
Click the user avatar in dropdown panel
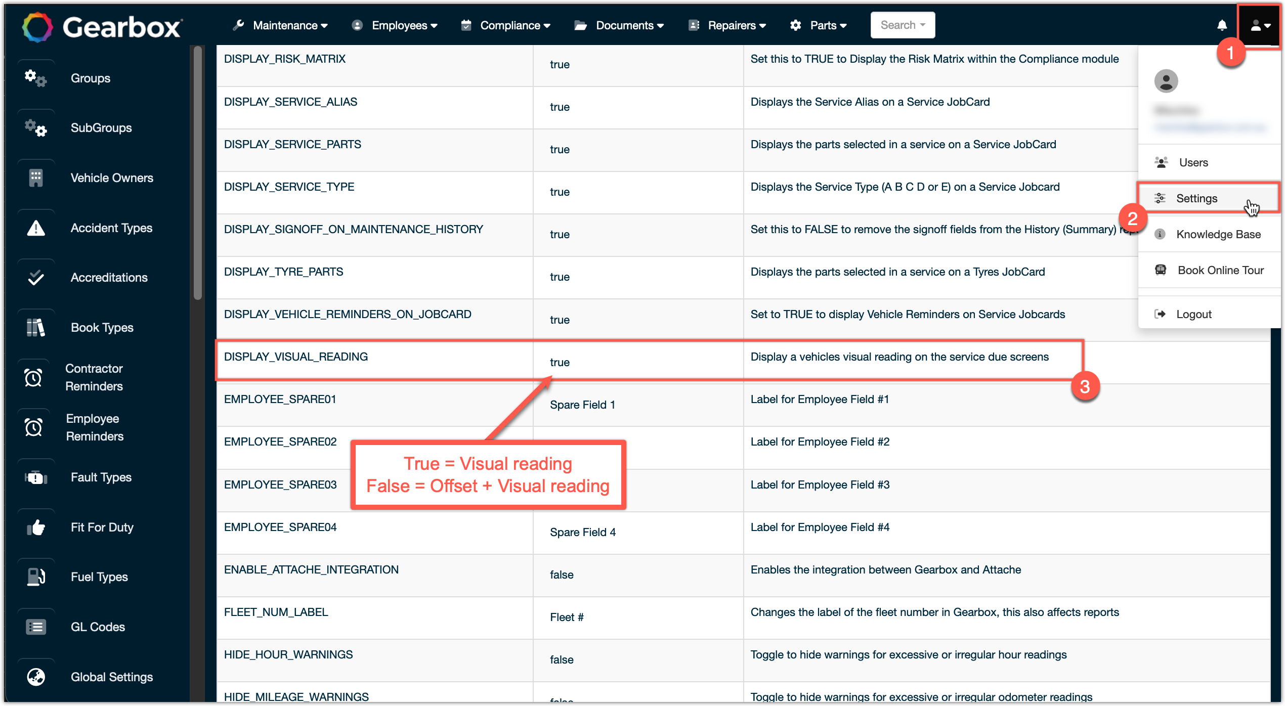[1166, 81]
